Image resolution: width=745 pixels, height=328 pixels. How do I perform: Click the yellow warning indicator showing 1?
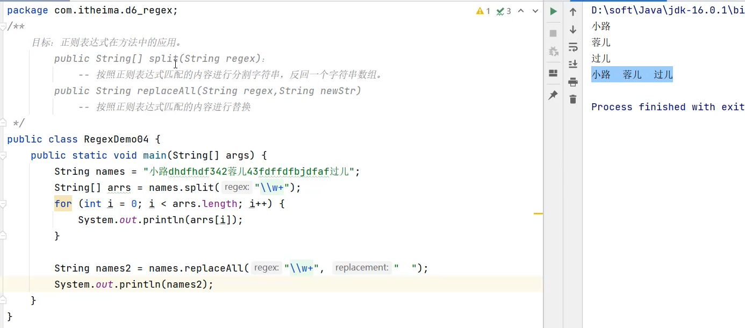tap(483, 11)
